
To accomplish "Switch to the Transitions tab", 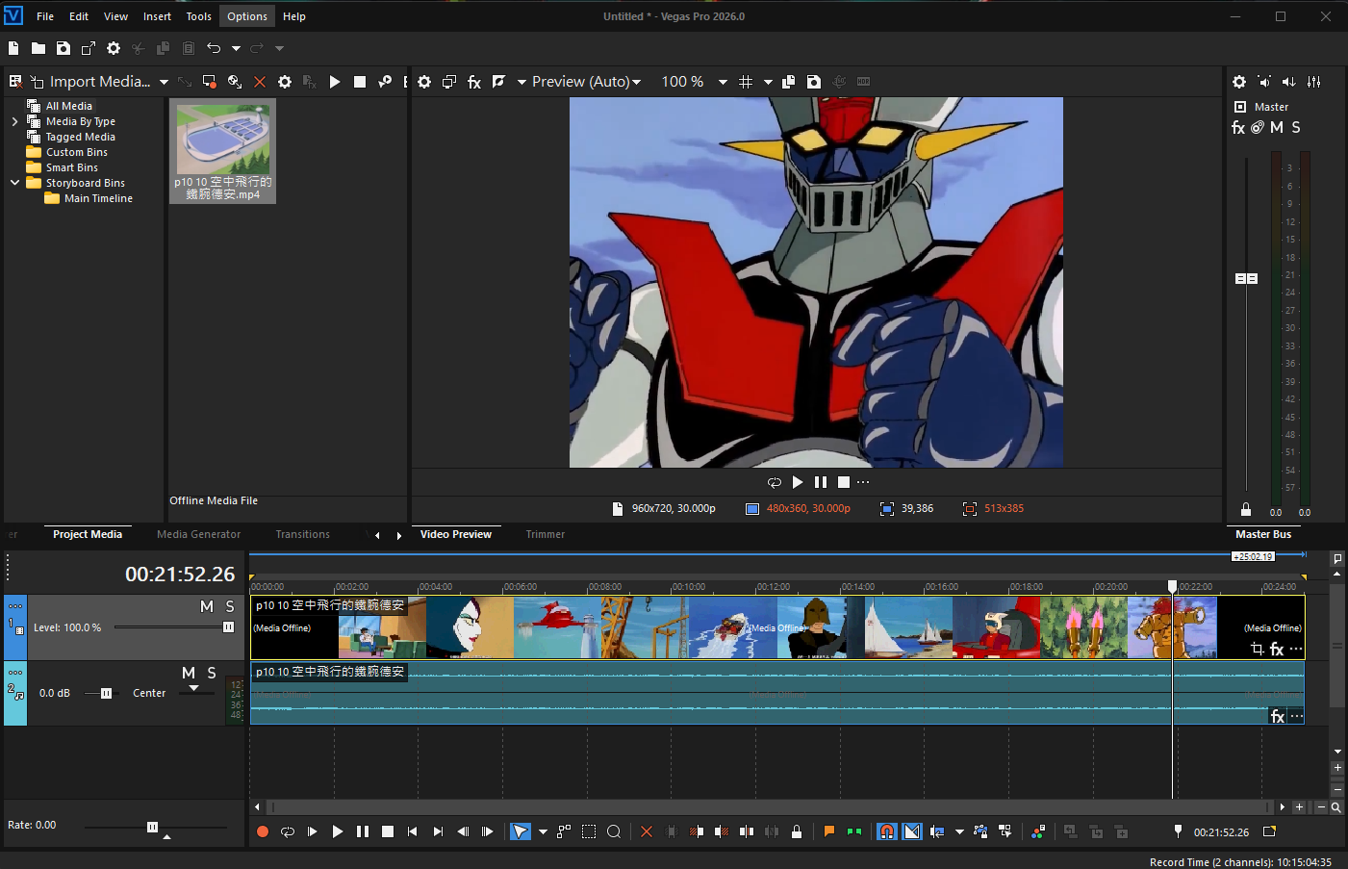I will (302, 534).
